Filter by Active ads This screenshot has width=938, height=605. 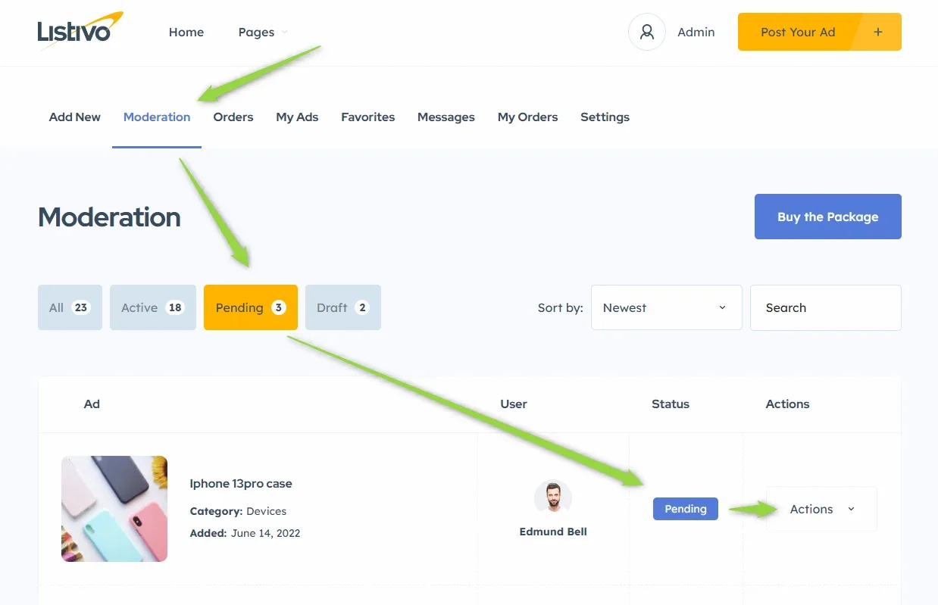[x=153, y=307]
